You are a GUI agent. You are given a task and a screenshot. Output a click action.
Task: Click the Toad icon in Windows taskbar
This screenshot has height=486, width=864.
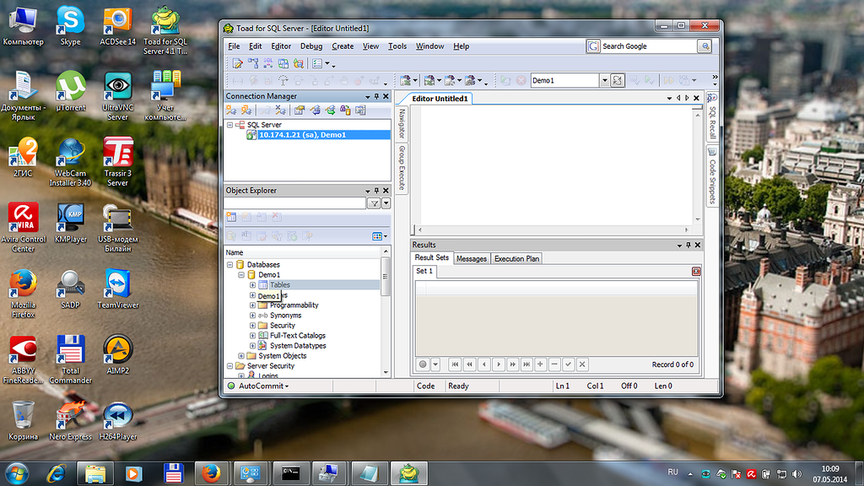(x=408, y=472)
